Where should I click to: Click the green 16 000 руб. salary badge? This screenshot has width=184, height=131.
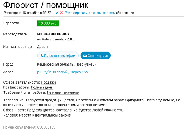pos(48,23)
